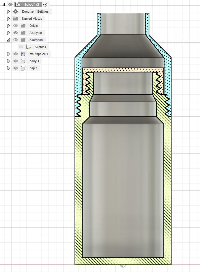Select the yellow body section in viewport

[123, 261]
